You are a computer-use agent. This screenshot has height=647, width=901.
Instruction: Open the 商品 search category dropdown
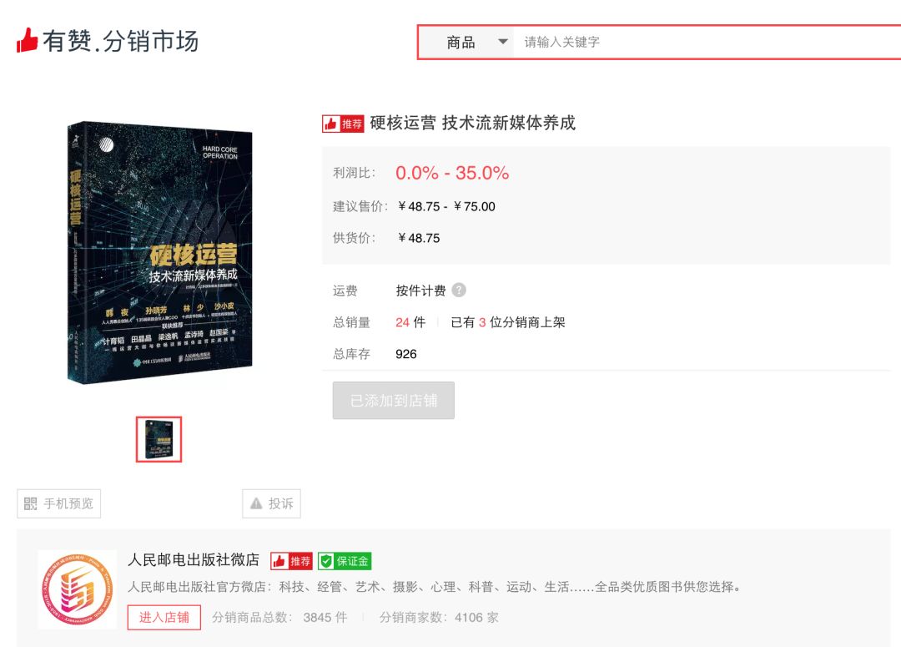(461, 41)
